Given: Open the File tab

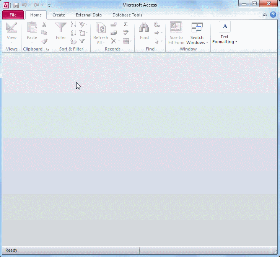Looking at the screenshot, I should (13, 15).
